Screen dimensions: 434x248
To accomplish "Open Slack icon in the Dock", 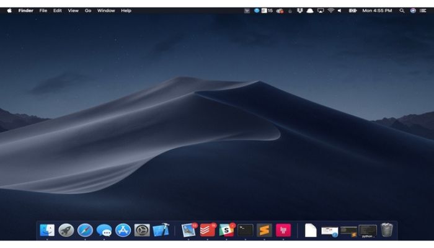I will click(x=226, y=230).
